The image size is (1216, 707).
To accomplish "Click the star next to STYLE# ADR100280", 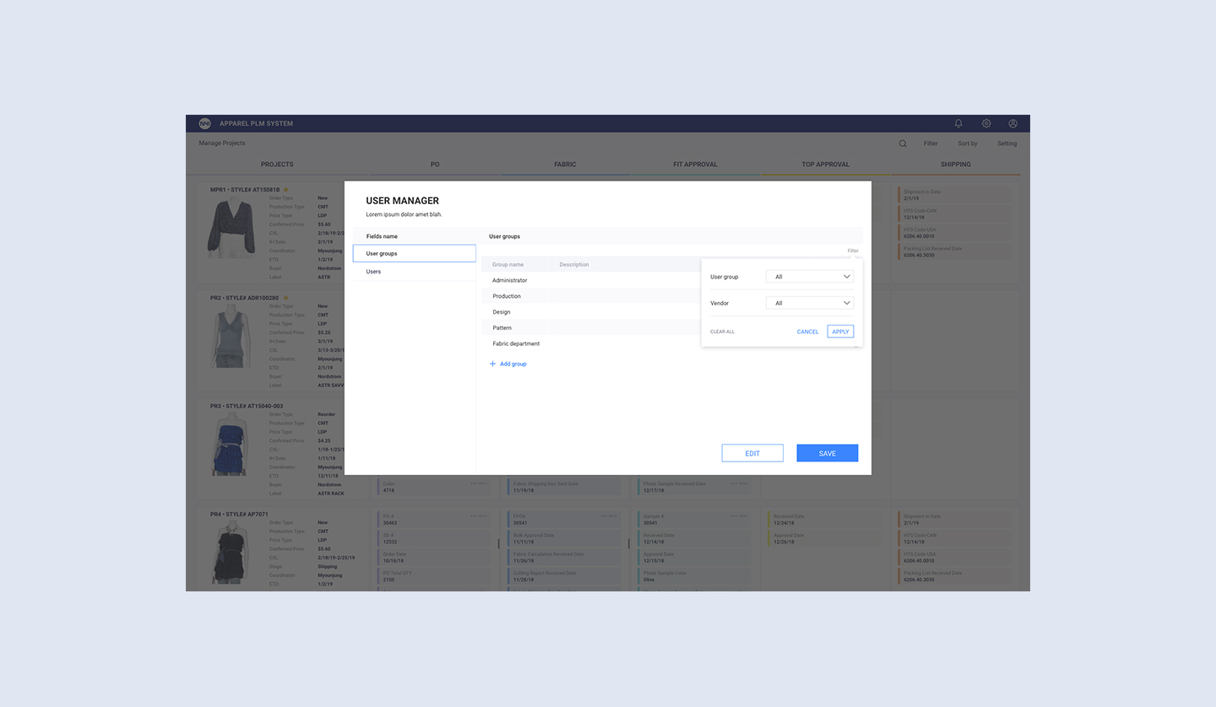I will click(285, 298).
